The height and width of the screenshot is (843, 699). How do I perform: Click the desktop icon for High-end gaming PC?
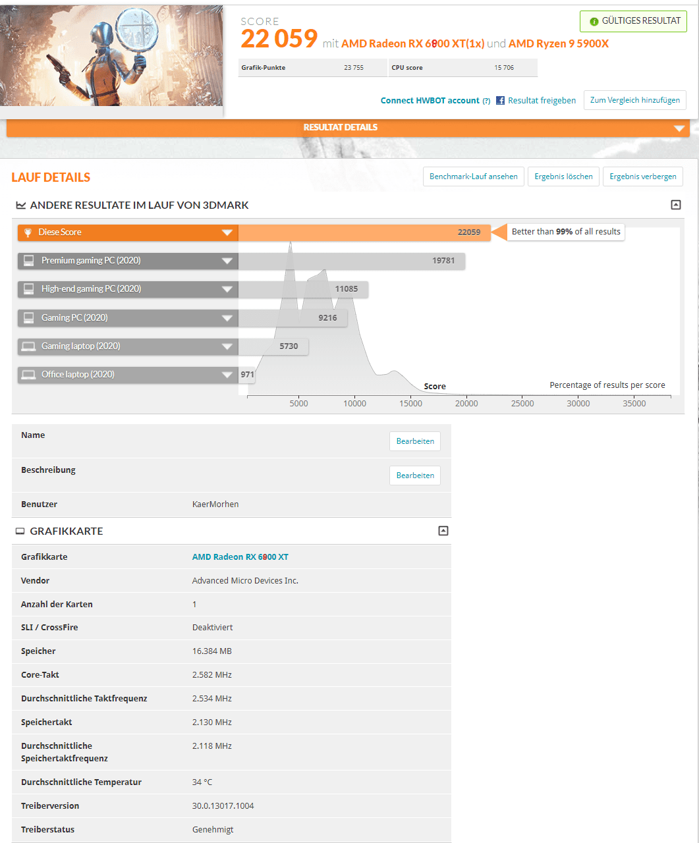coord(28,289)
